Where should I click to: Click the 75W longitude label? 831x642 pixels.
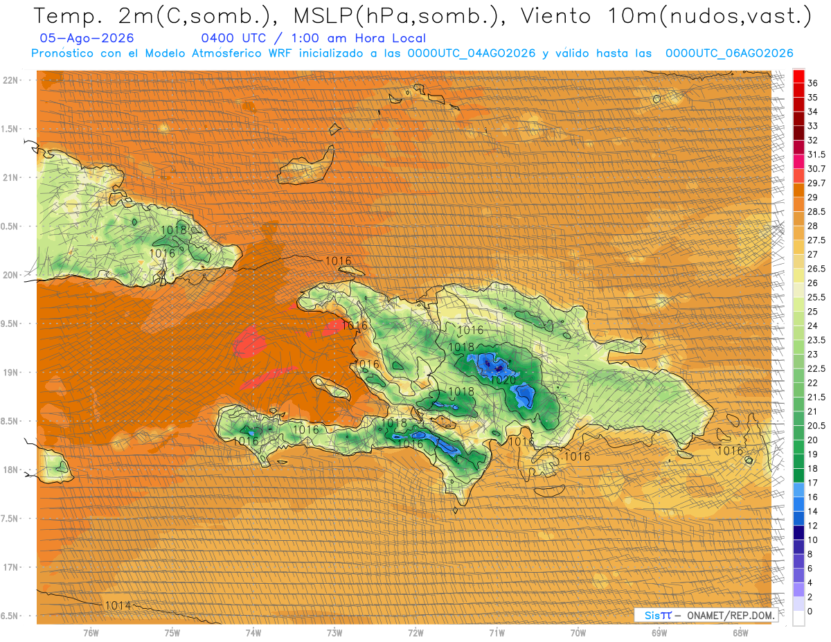click(x=172, y=632)
